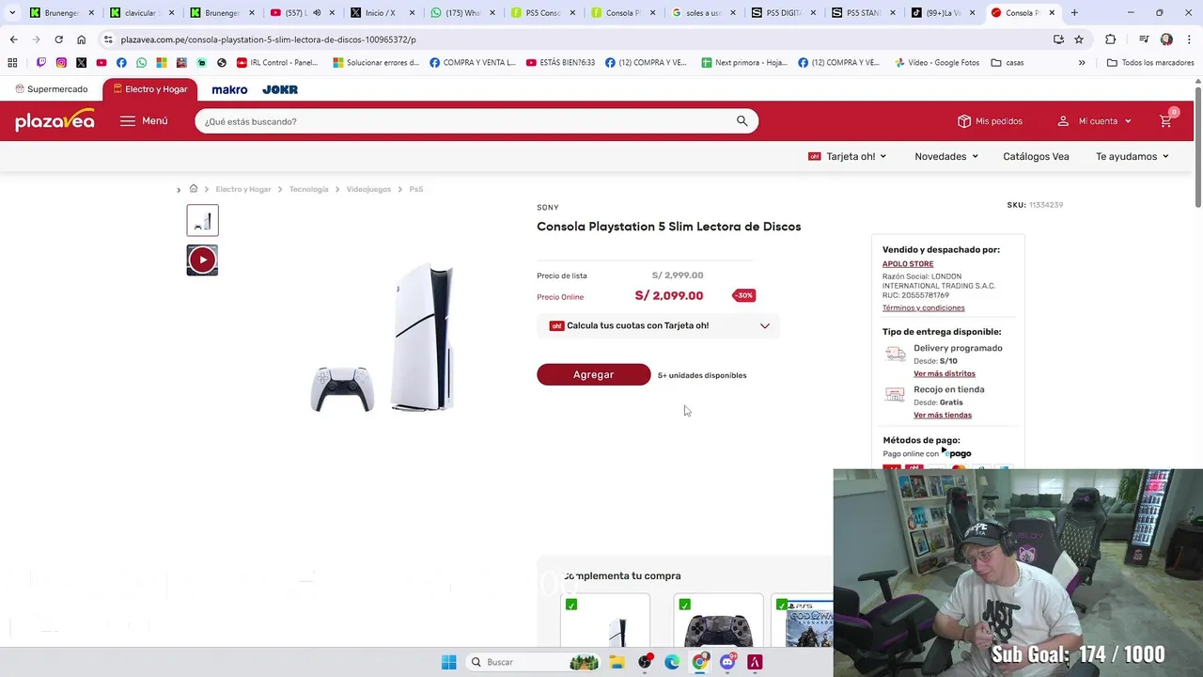Image resolution: width=1203 pixels, height=677 pixels.
Task: Mute the YouTube tab via speaker icon
Action: click(317, 12)
